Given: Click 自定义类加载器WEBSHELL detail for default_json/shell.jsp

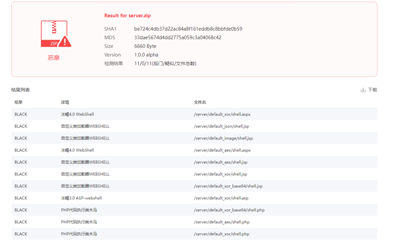Looking at the screenshot, I should tap(85, 126).
